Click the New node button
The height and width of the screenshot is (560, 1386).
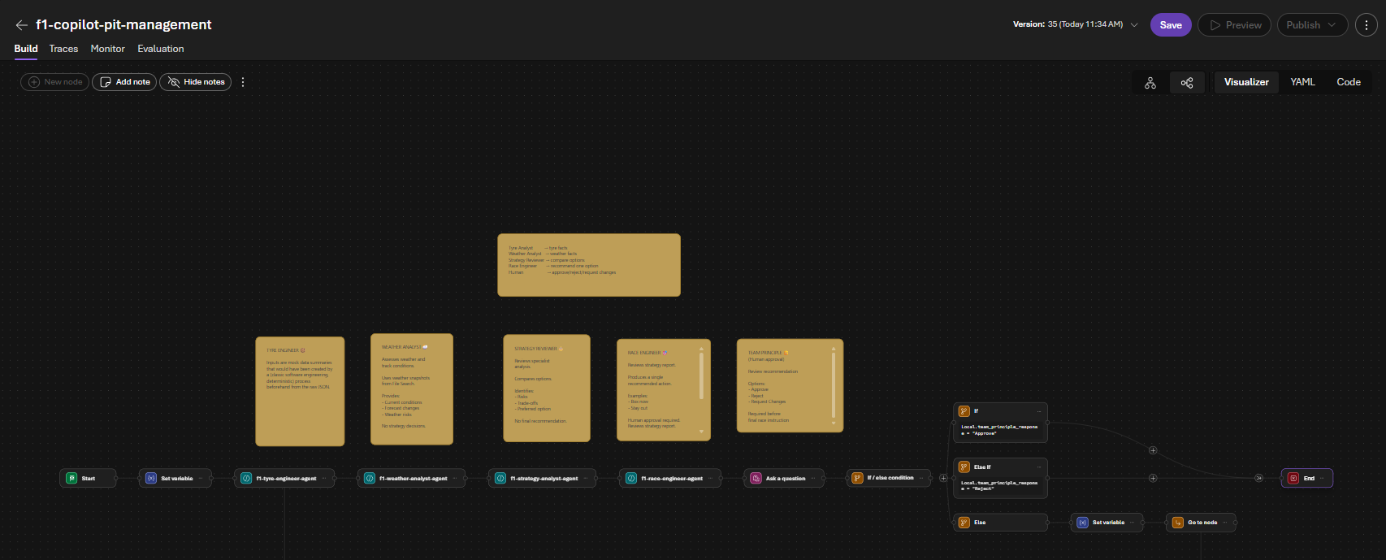point(54,82)
